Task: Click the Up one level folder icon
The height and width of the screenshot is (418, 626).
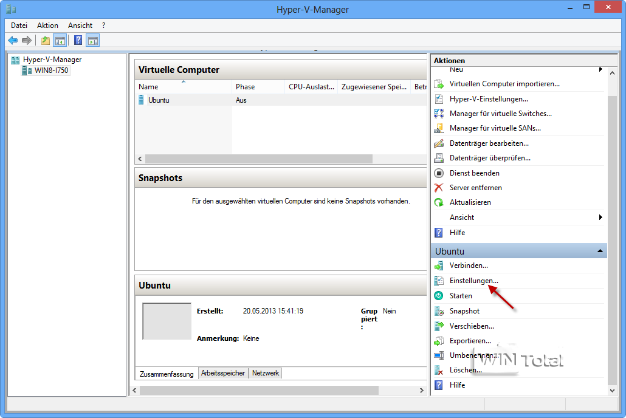Action: (x=46, y=40)
